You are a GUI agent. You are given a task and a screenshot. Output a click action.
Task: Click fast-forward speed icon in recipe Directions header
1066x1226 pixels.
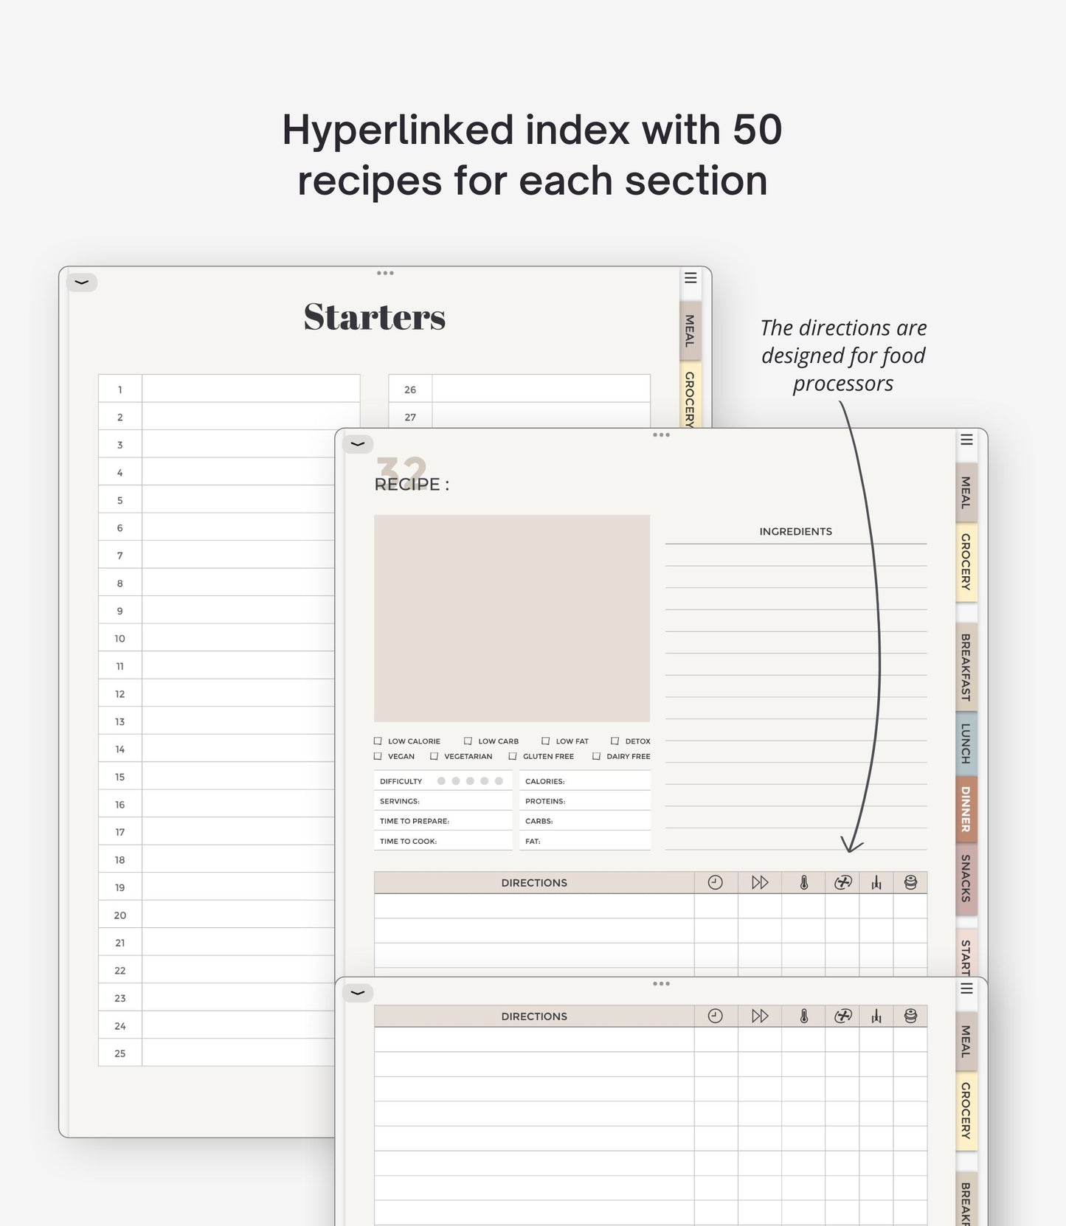coord(760,882)
